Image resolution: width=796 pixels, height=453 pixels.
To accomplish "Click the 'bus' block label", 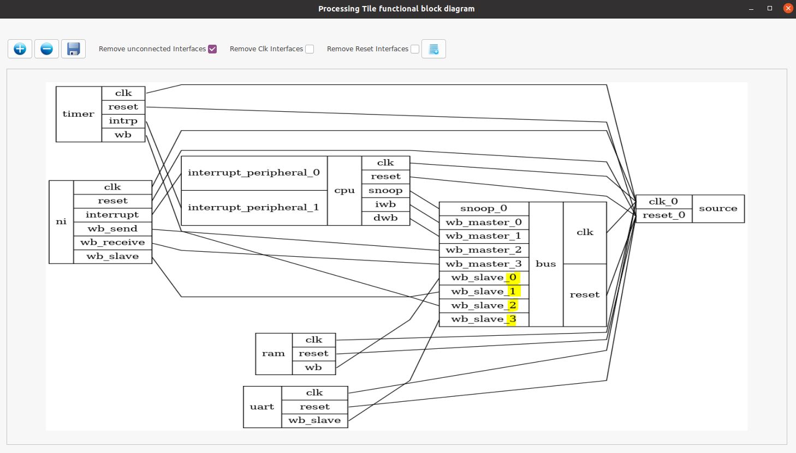I will coord(546,264).
